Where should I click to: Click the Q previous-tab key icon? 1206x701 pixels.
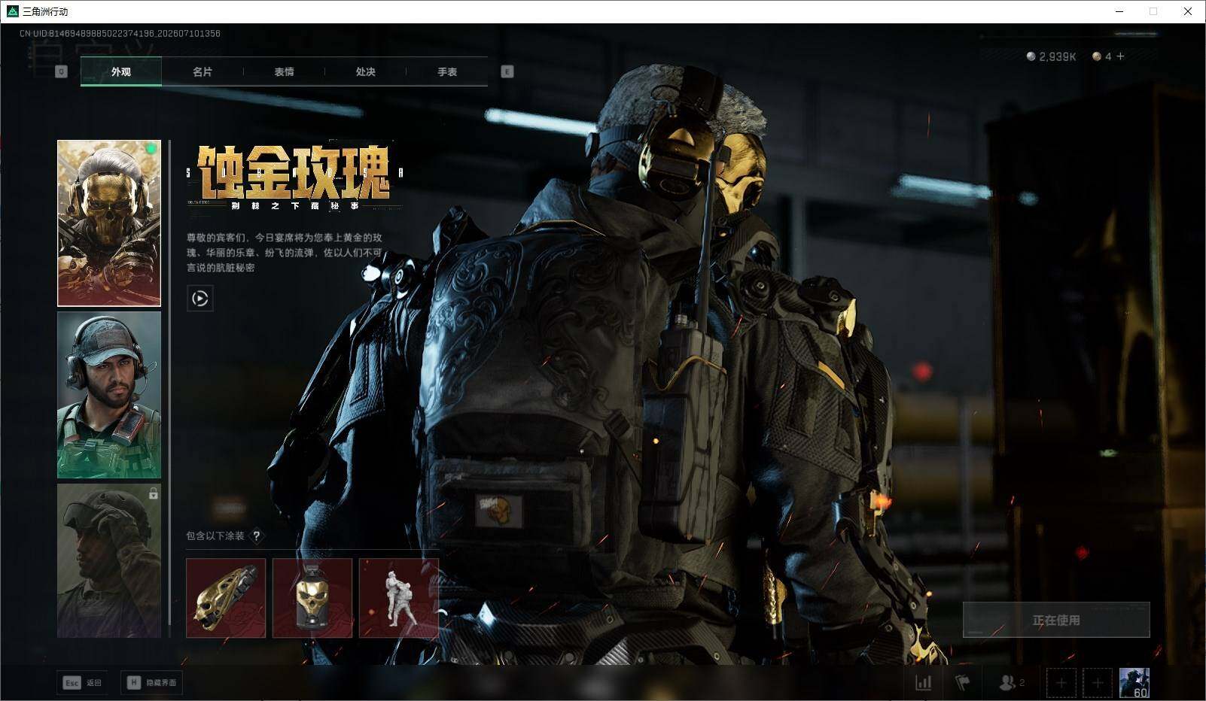(62, 71)
